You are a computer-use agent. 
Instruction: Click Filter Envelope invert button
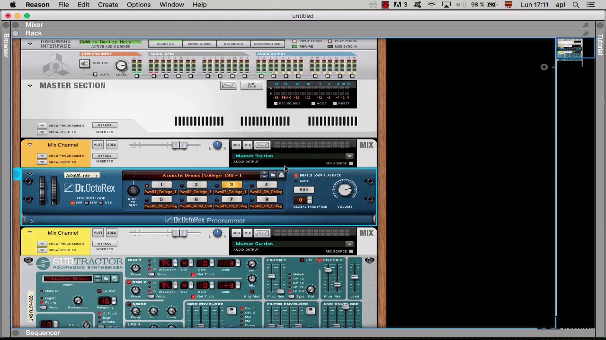click(311, 310)
